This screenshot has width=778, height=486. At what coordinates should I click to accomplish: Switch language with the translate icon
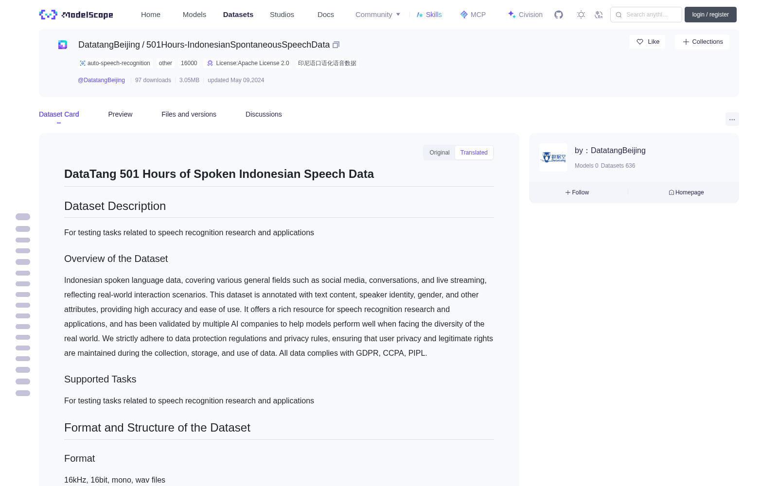point(599,15)
